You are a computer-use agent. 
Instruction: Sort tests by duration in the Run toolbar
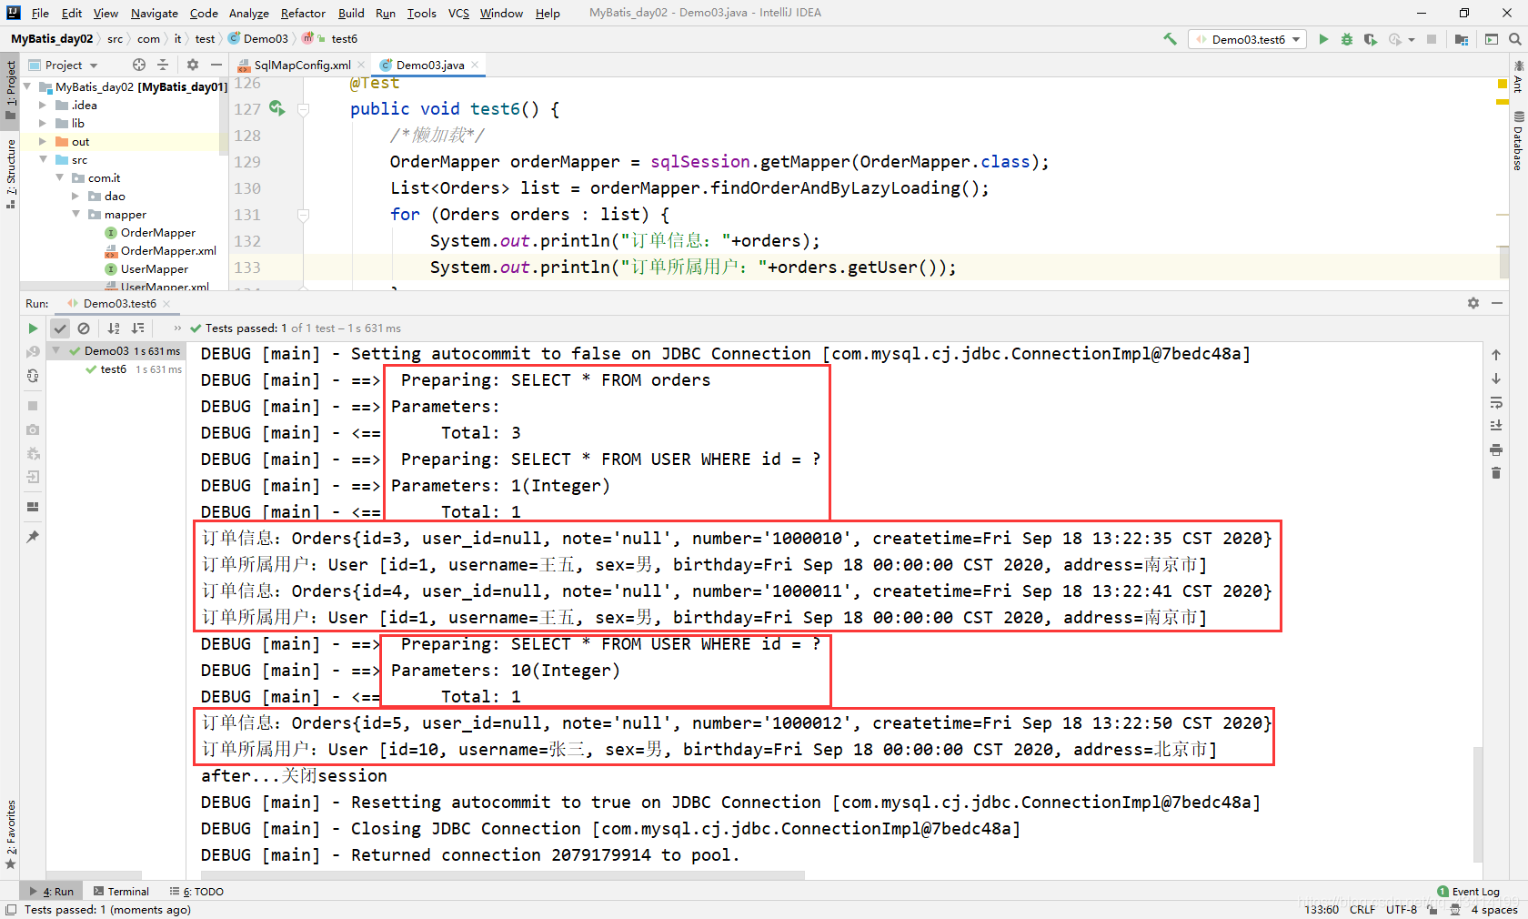coord(137,328)
